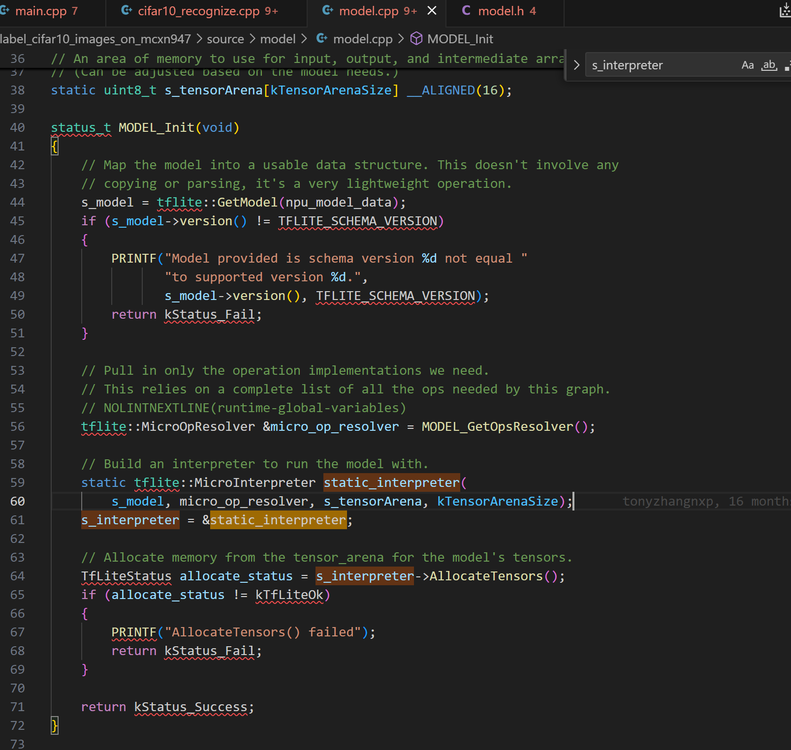Click TFLITE_SCHEMA_VERSION on line 49
Viewport: 791px width, 750px height.
click(396, 296)
